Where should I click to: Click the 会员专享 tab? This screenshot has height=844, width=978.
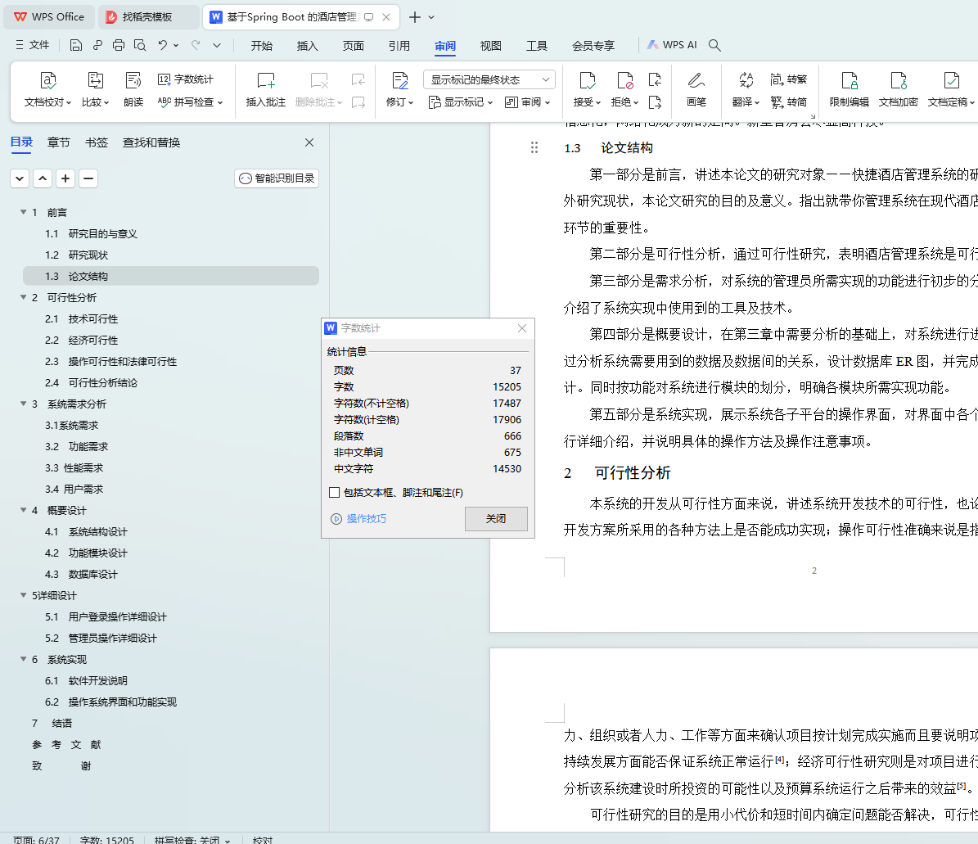[593, 46]
